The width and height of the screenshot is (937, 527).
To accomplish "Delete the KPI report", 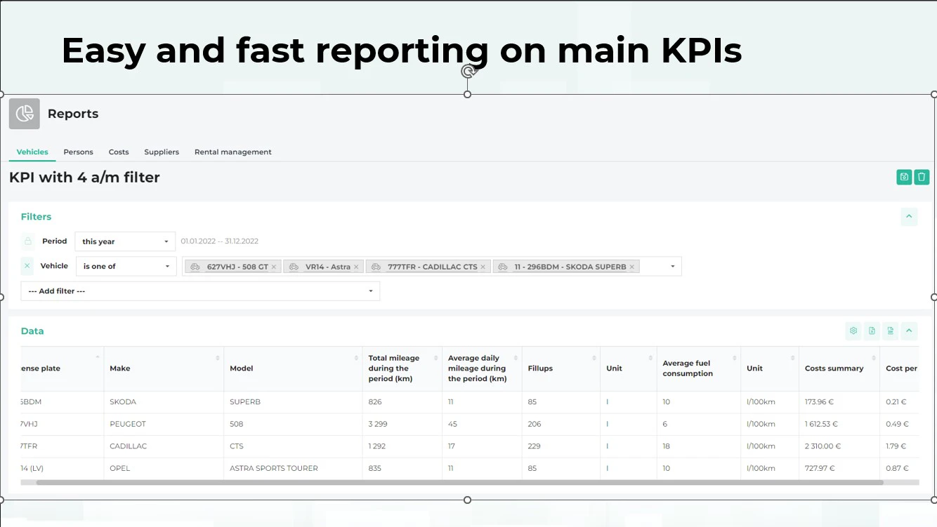I will tap(922, 177).
